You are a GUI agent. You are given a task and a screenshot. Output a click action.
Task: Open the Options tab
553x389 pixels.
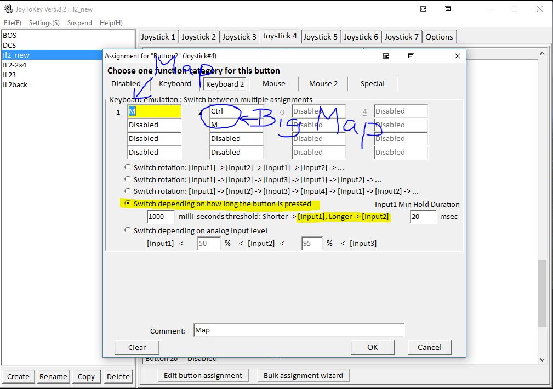(x=439, y=37)
